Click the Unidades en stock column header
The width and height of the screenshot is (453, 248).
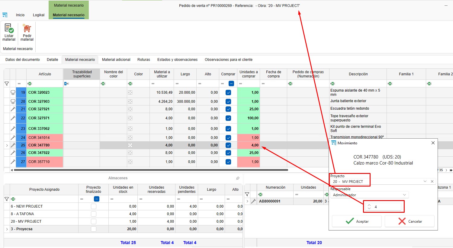click(123, 190)
